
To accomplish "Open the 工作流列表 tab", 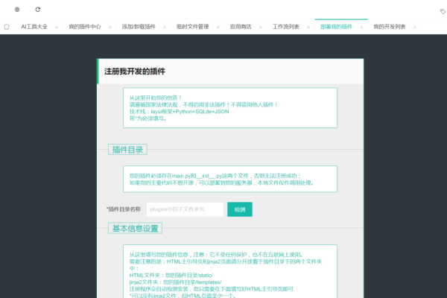I will click(x=286, y=26).
